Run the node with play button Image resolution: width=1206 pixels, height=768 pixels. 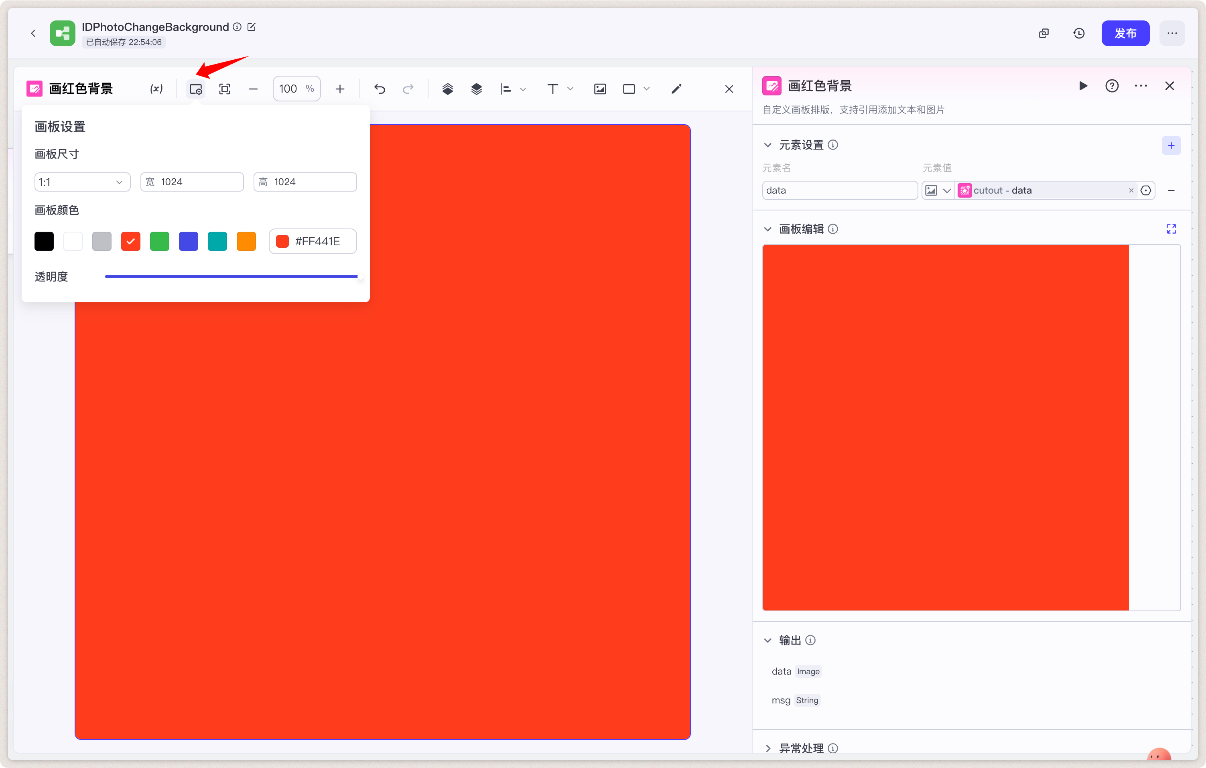[1083, 86]
